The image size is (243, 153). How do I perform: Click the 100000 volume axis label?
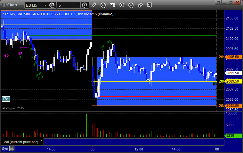(x=231, y=113)
